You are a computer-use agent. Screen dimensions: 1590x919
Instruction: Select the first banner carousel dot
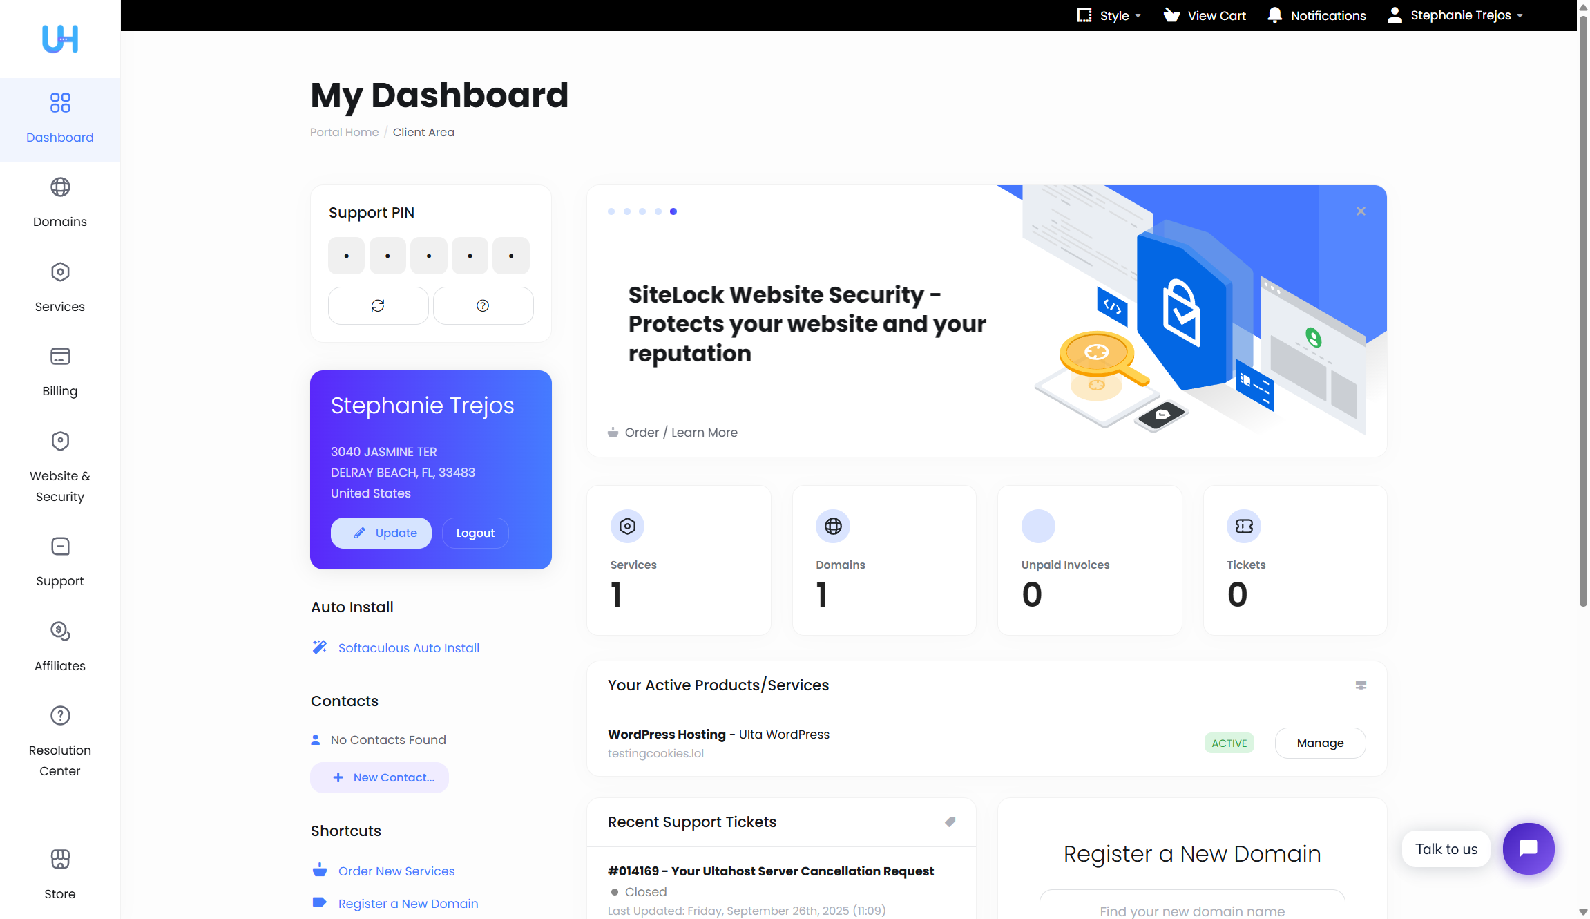click(x=611, y=211)
